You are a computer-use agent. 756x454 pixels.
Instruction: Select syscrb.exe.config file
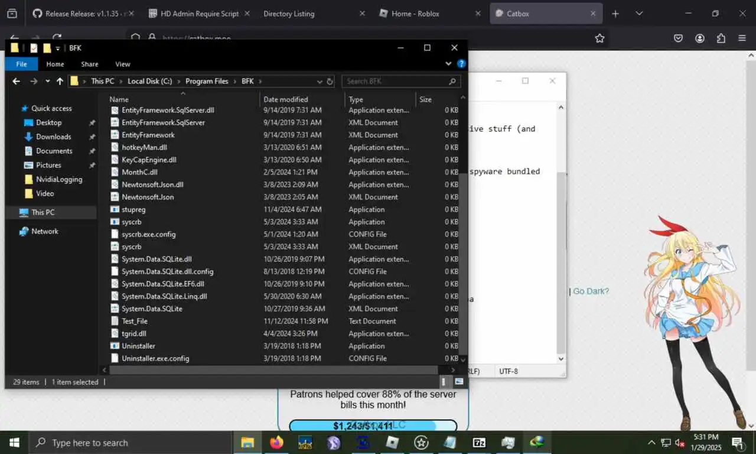pyautogui.click(x=148, y=234)
